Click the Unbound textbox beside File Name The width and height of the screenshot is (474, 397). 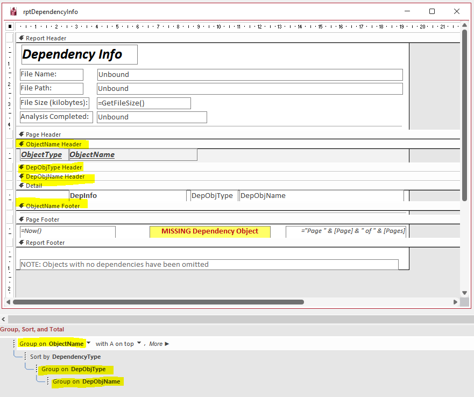250,75
